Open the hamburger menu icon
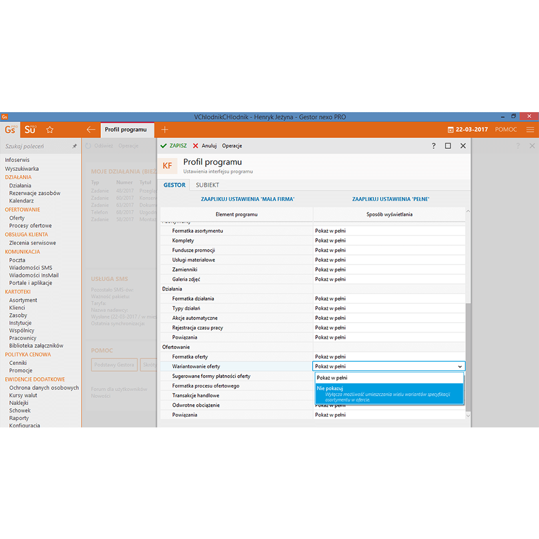This screenshot has width=539, height=539. 530,129
